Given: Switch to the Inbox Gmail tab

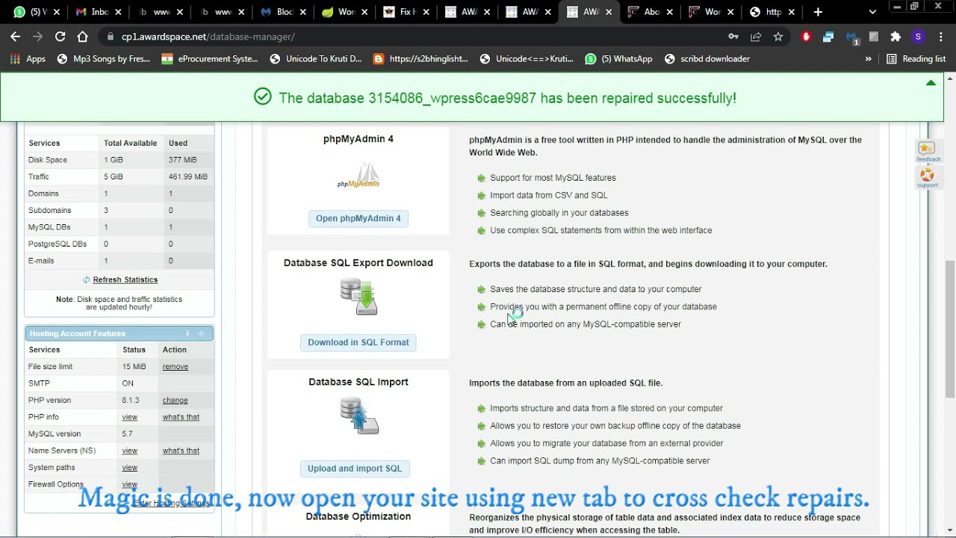Looking at the screenshot, I should [x=99, y=12].
